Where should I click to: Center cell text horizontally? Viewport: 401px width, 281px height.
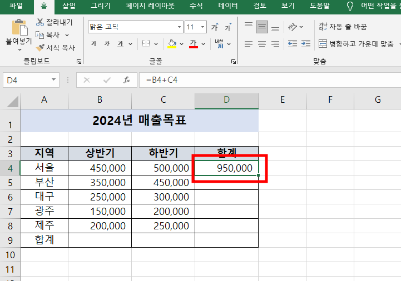(262, 44)
